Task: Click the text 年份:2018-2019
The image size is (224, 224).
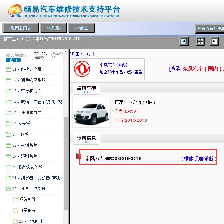Action: [131, 120]
